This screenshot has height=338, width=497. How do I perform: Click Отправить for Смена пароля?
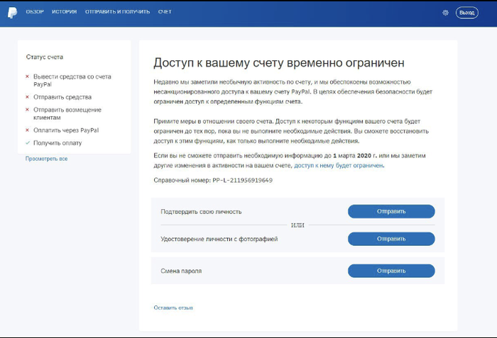[391, 271]
